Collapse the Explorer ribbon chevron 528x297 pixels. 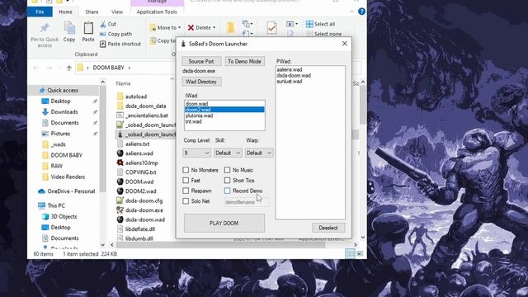pos(352,12)
